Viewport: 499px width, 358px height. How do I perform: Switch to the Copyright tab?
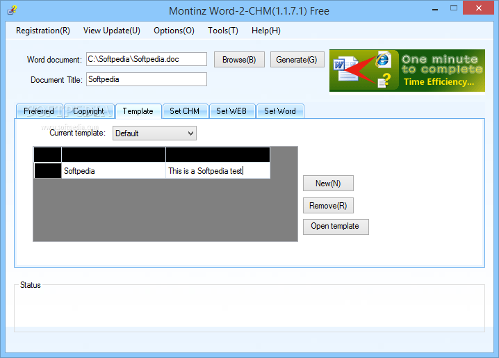88,111
